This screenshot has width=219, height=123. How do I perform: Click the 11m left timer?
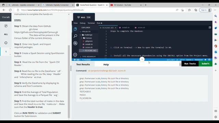(x=6, y=17)
